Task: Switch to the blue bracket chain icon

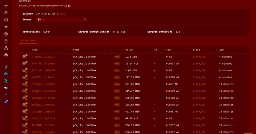Action: click(x=6, y=95)
